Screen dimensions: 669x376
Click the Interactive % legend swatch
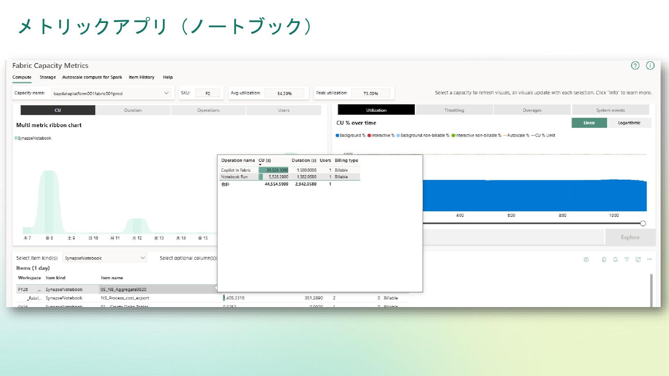coord(369,135)
